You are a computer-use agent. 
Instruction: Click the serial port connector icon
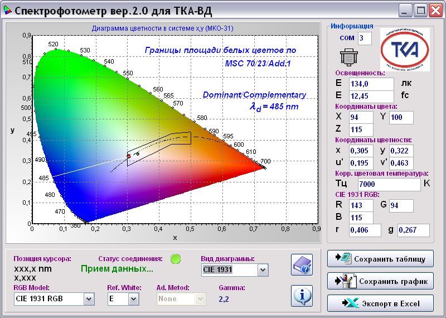[348, 57]
